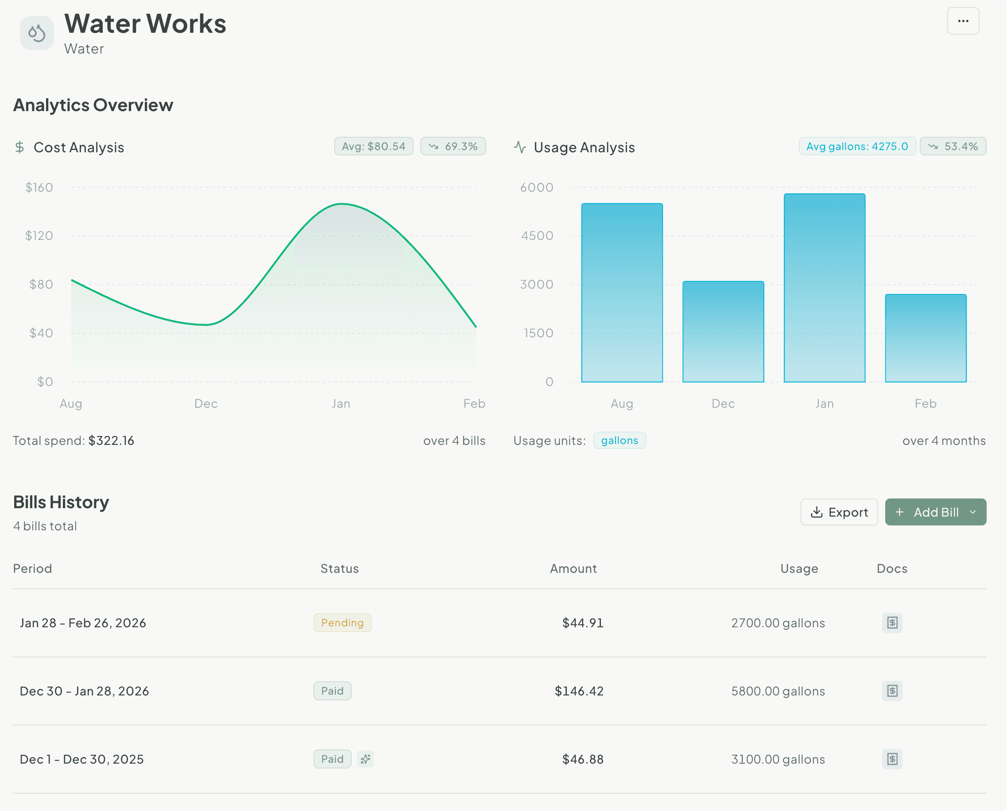Toggle the gallons usage units badge
The width and height of the screenshot is (1007, 811).
click(620, 440)
